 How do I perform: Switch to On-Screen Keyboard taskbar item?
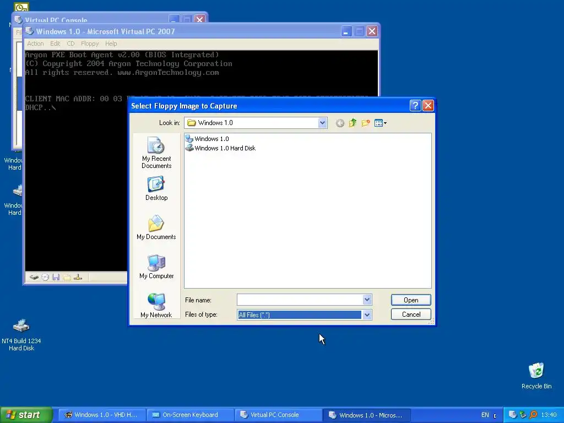tap(190, 415)
